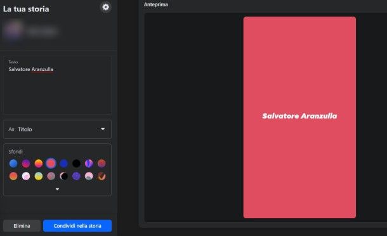Choose the solid black background

(x=76, y=163)
